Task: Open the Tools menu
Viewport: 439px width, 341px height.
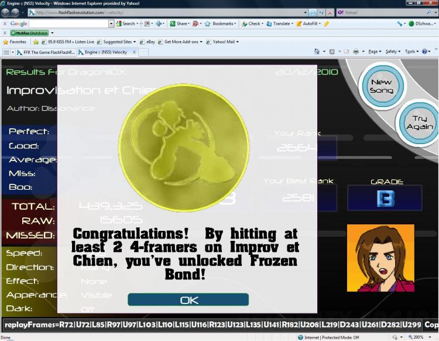Action: click(411, 52)
